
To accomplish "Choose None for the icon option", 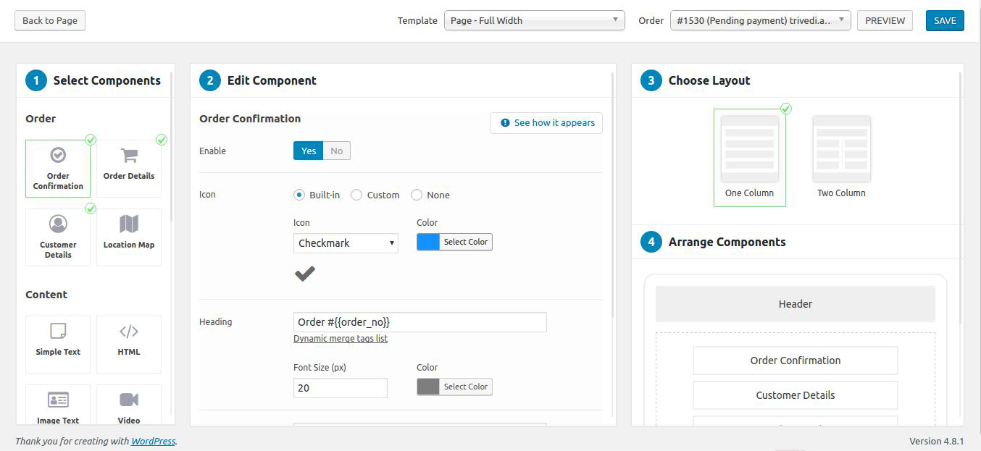I will (417, 195).
